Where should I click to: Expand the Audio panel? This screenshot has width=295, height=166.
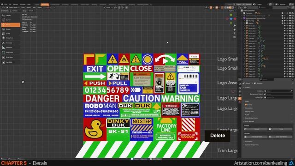247,115
